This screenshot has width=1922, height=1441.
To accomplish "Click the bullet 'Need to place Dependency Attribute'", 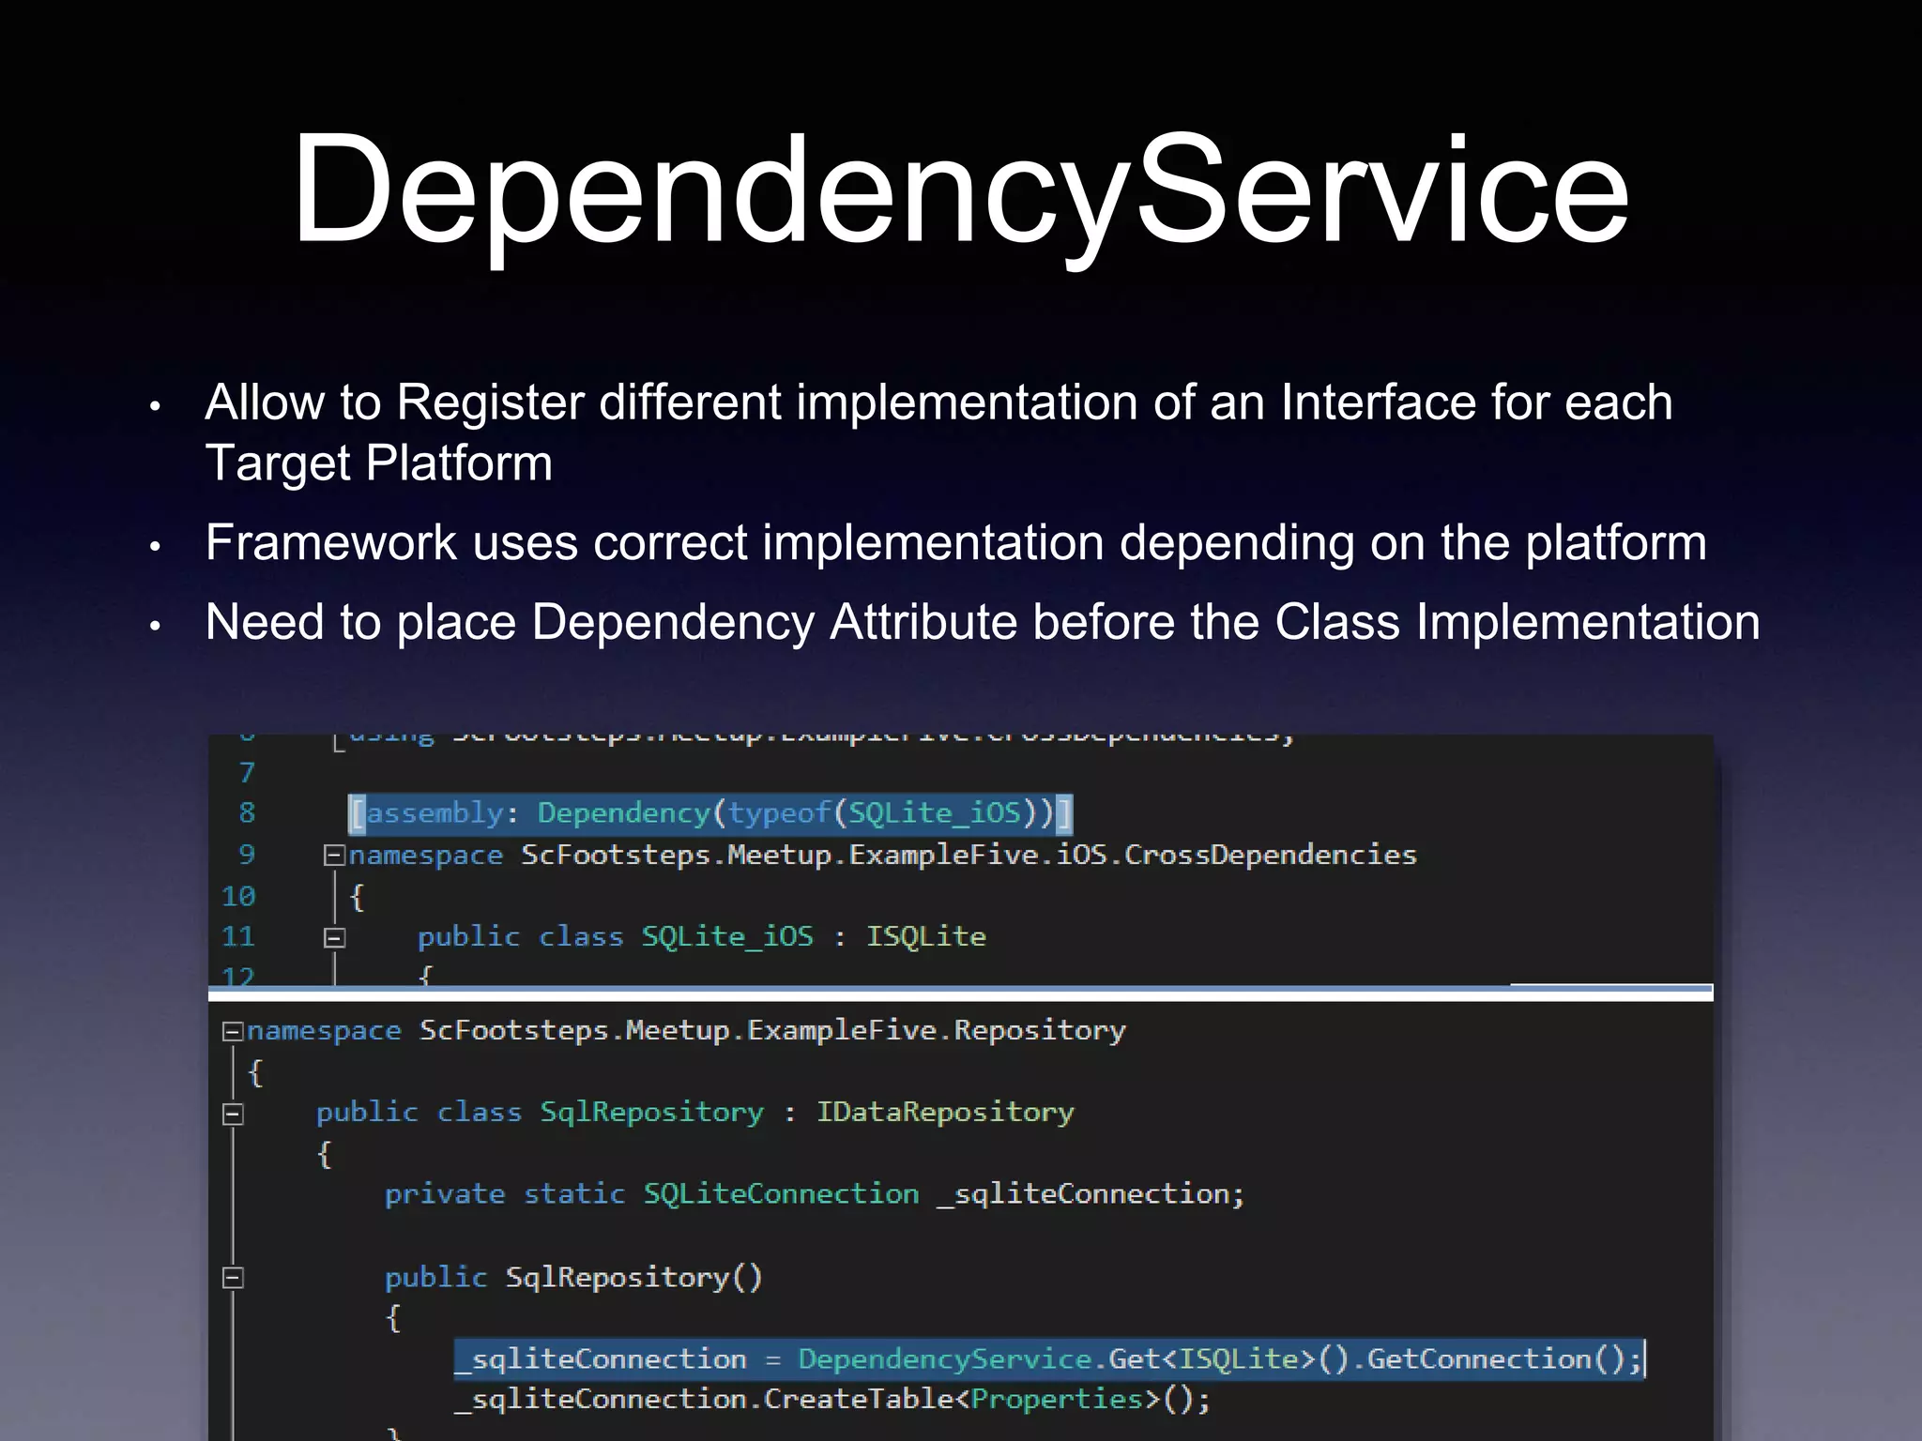I will [x=983, y=622].
